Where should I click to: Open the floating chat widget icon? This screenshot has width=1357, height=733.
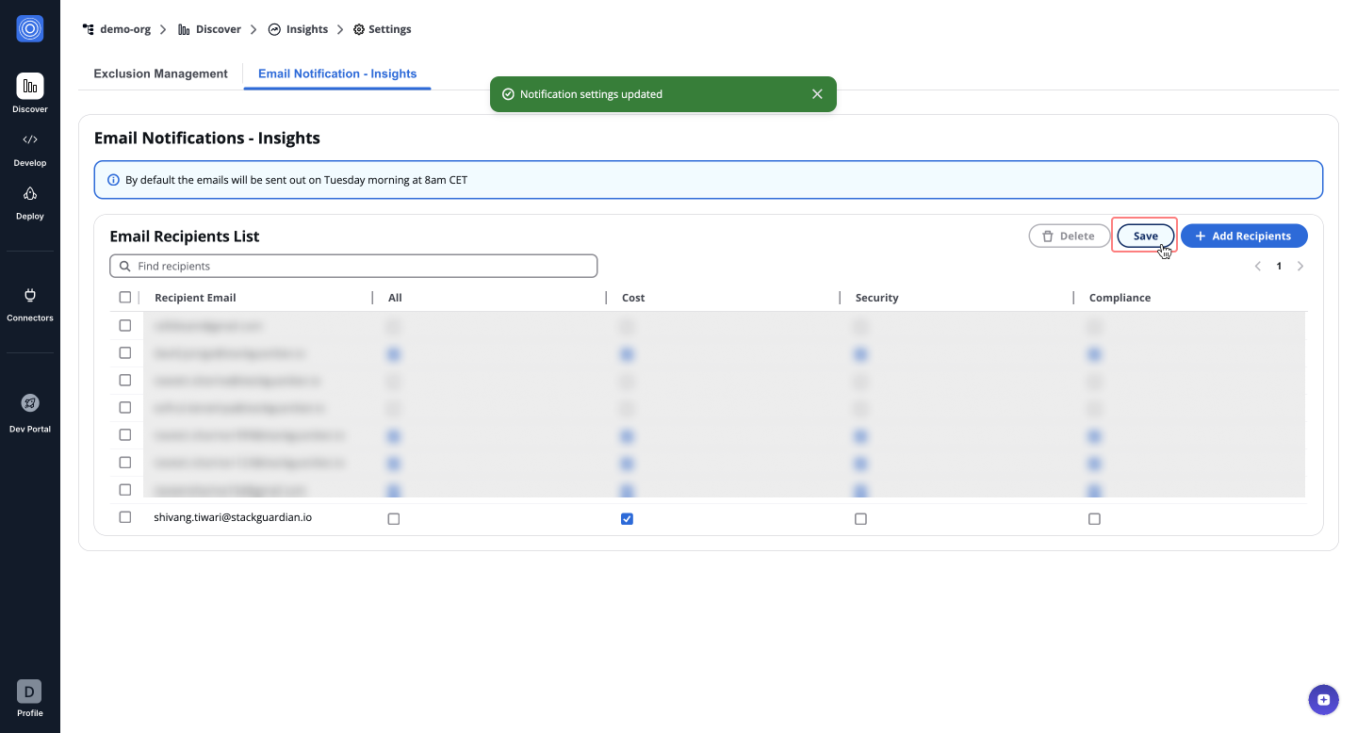(1323, 700)
